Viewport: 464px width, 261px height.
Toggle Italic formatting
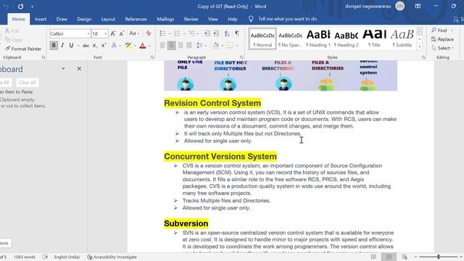pyautogui.click(x=62, y=45)
